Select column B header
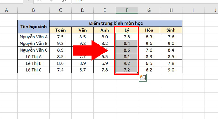Image resolution: width=218 pixels, height=119 pixels. 34,10
